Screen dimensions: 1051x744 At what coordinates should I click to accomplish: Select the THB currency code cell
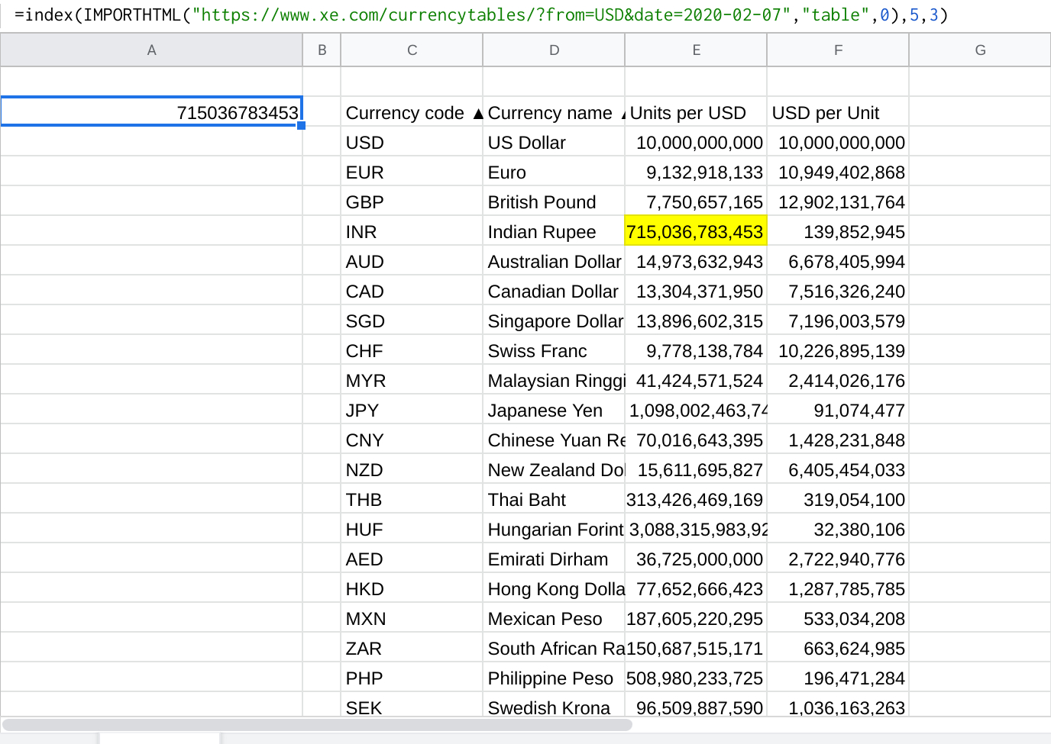tap(412, 498)
